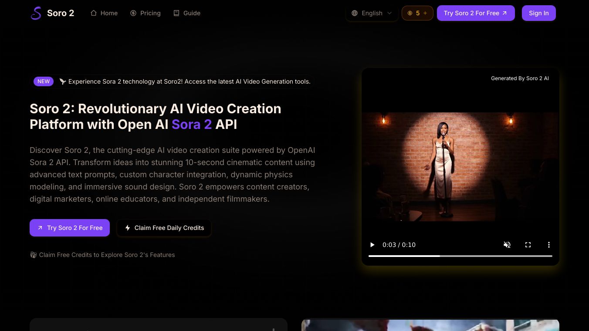
Task: Unmute the video with the speaker icon
Action: tap(507, 245)
